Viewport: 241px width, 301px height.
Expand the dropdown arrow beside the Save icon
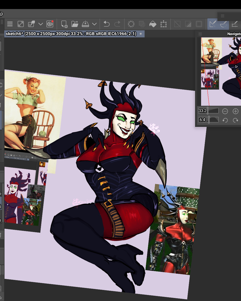click(x=94, y=24)
